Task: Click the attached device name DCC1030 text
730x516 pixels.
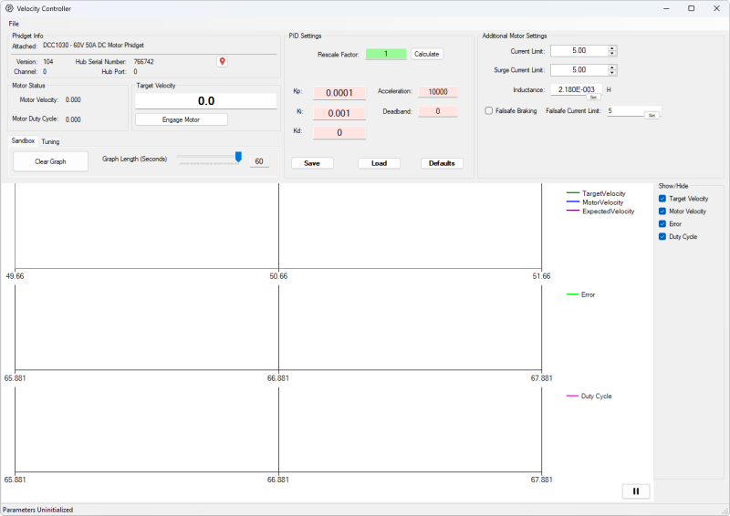Action: coord(93,46)
